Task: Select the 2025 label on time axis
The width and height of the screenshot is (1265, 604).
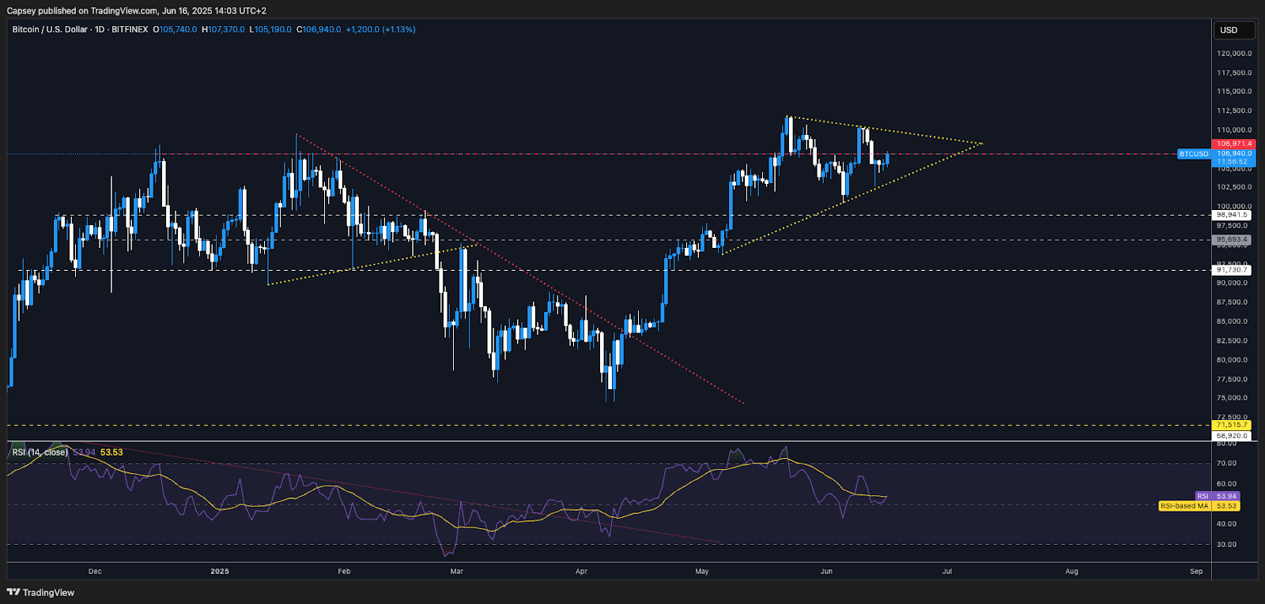Action: coord(220,571)
